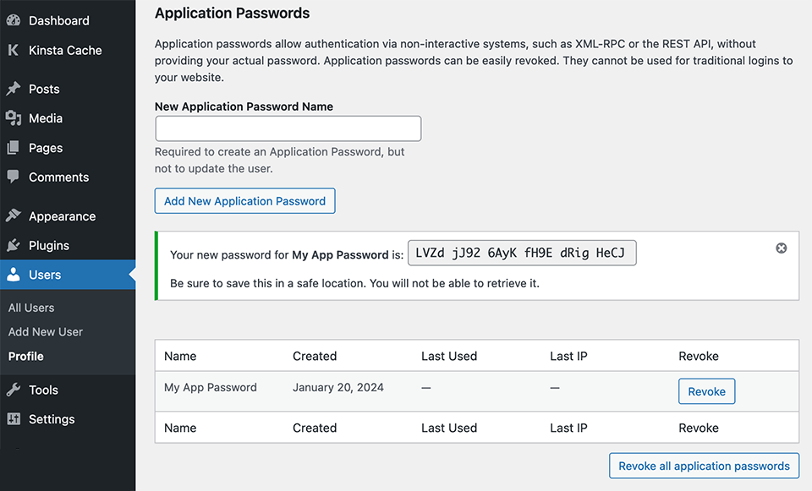Click the Settings sliders icon

click(x=14, y=419)
